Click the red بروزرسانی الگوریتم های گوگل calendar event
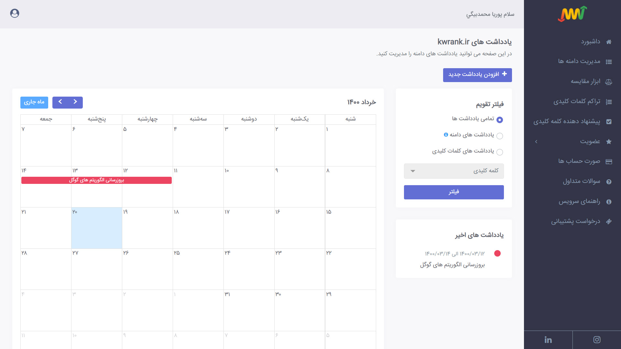 click(96, 180)
